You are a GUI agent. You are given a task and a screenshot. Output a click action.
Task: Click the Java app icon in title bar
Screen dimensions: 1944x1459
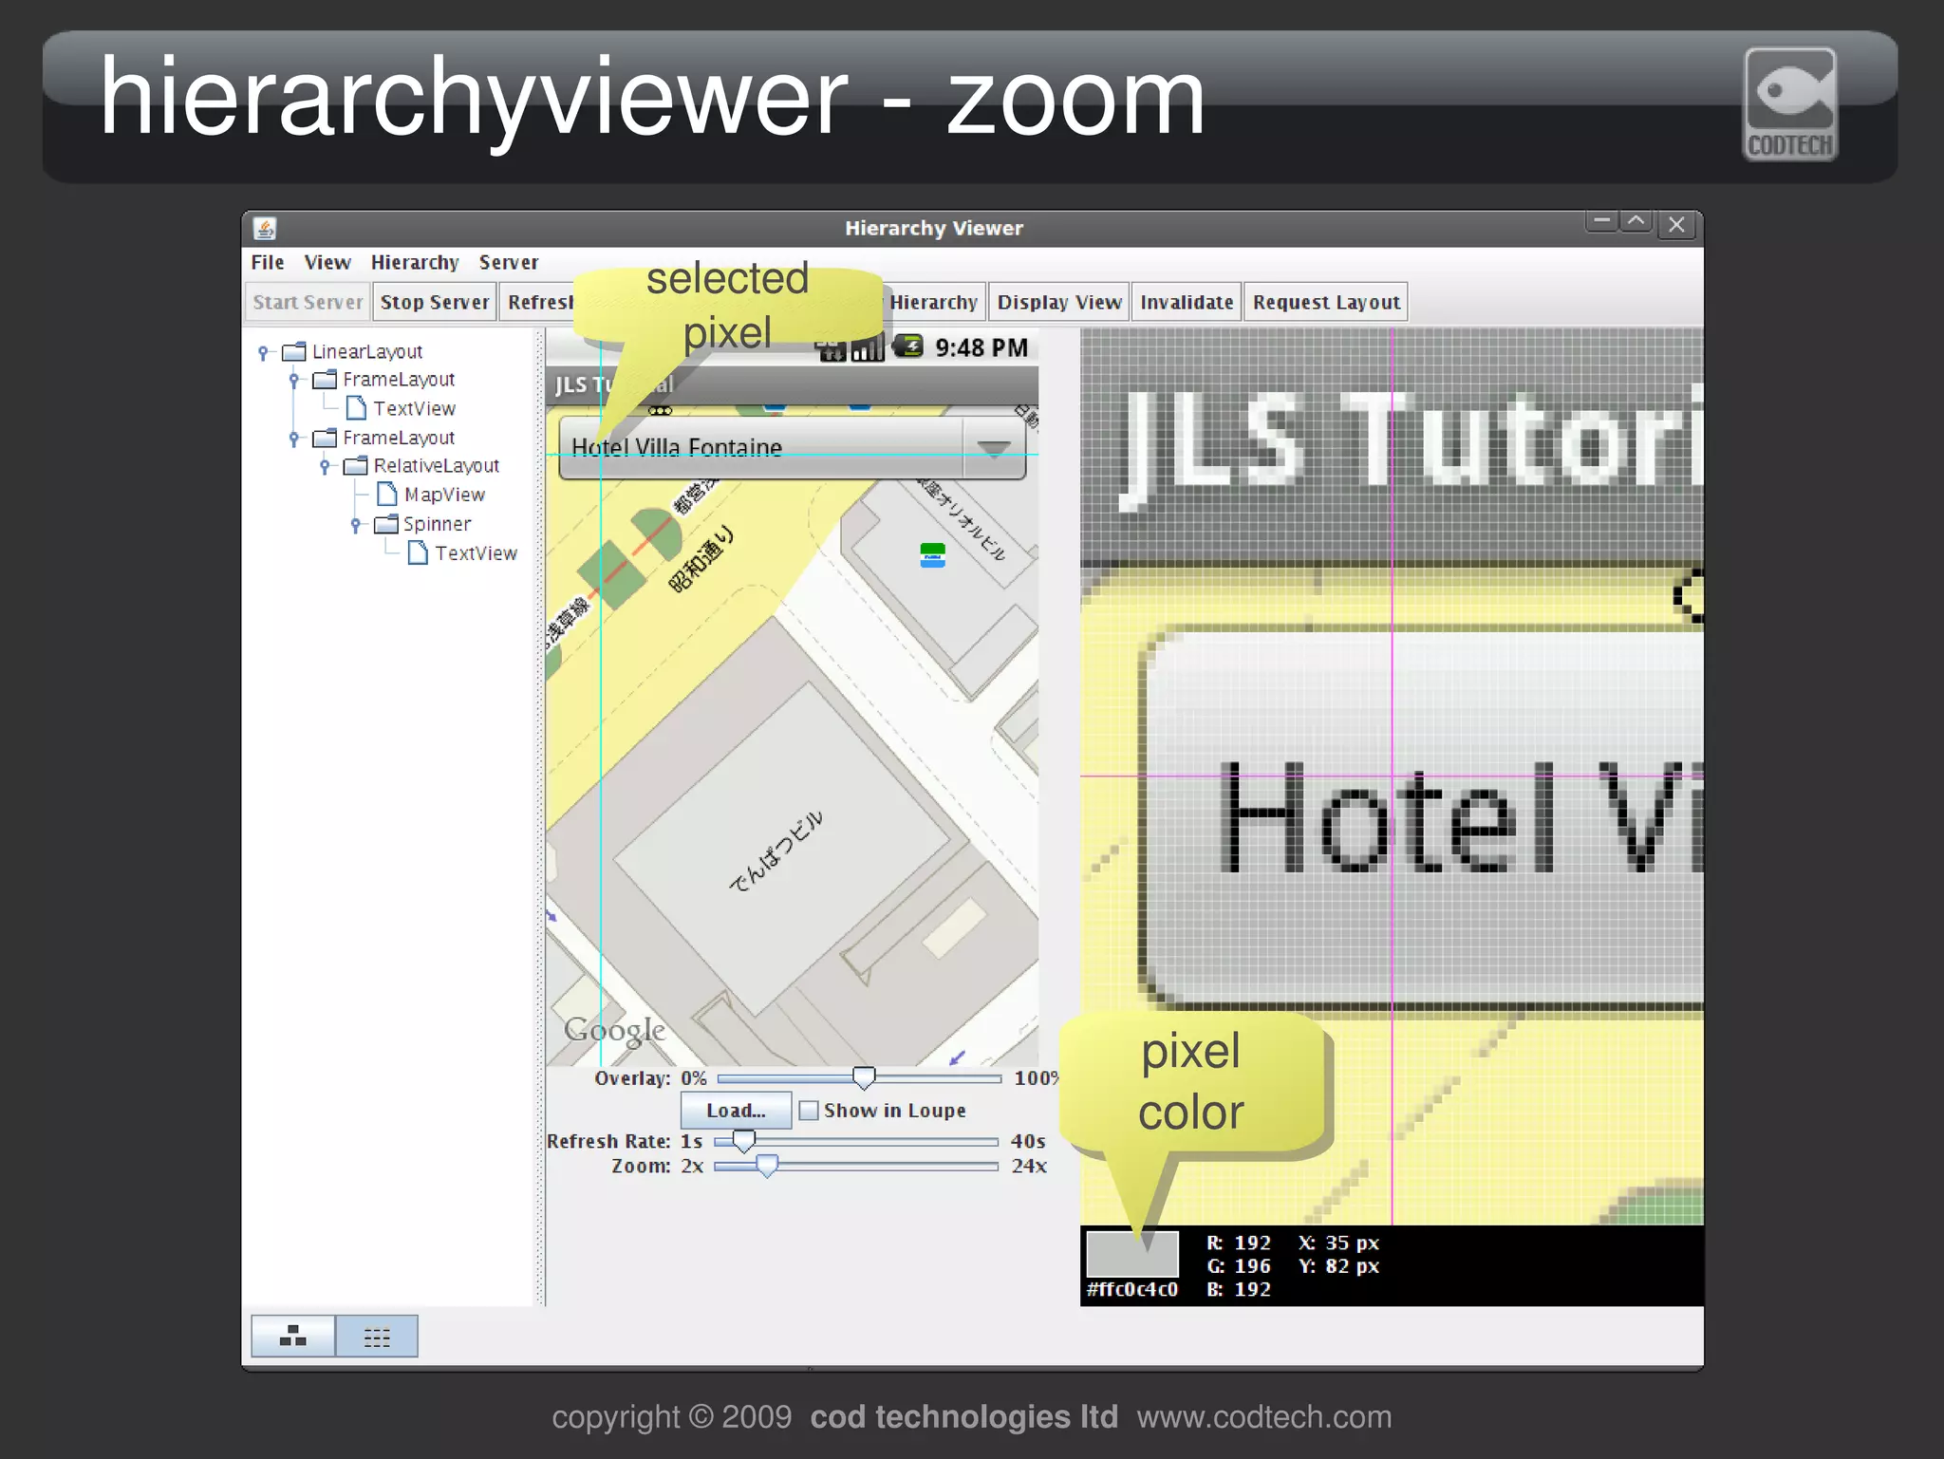pos(265,228)
